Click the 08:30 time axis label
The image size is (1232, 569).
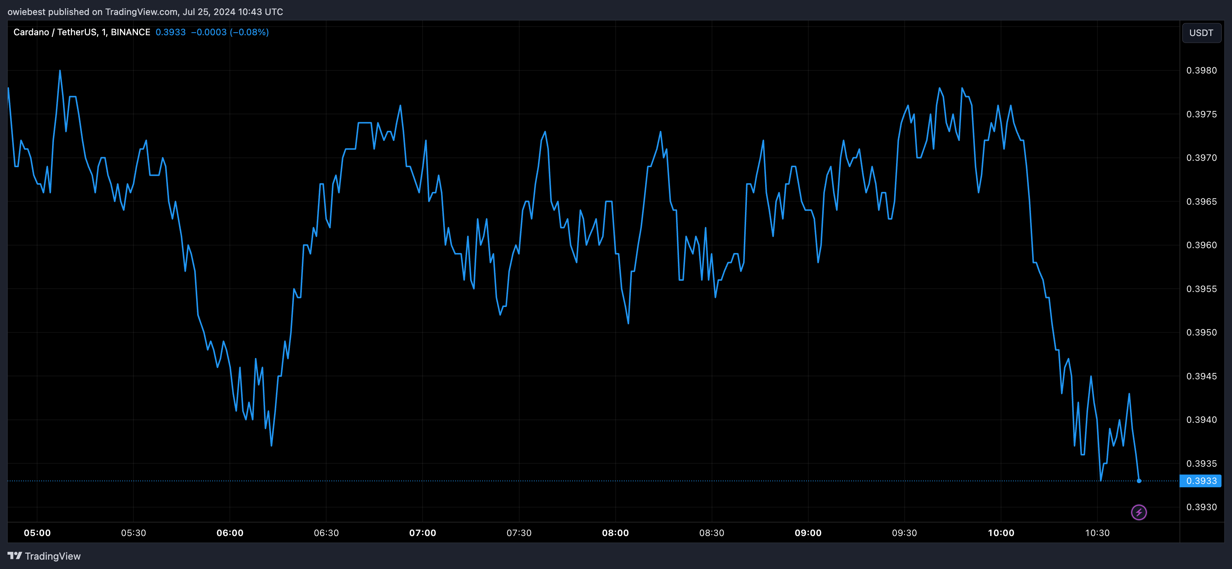click(x=712, y=533)
